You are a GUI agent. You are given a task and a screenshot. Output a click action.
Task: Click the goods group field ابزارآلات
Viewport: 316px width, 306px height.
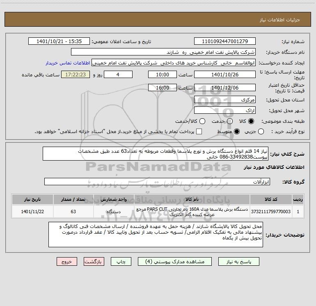(x=157, y=182)
